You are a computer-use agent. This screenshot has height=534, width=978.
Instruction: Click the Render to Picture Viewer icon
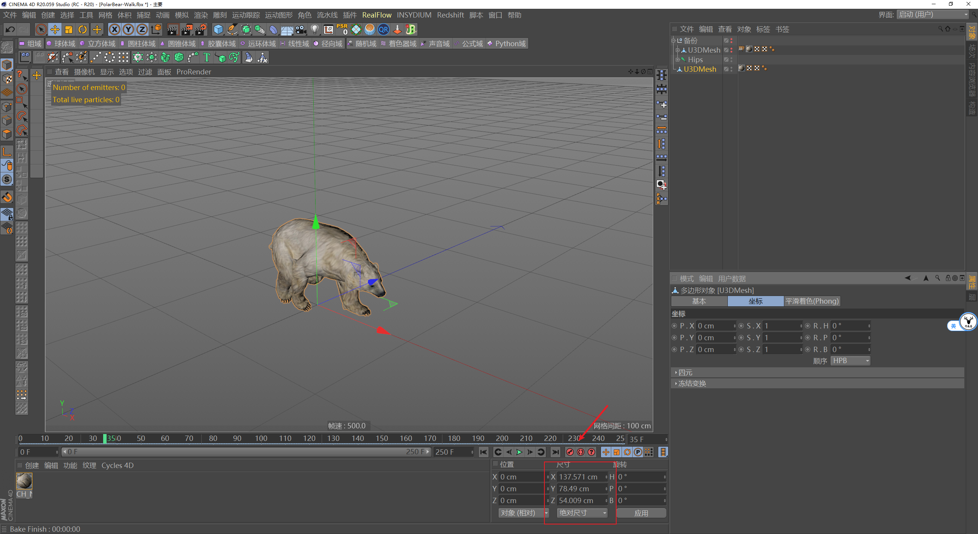[x=186, y=29]
